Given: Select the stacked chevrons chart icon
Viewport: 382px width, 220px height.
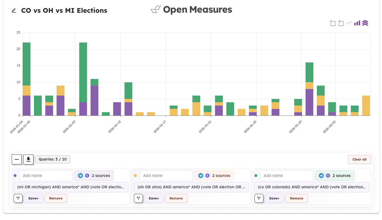Looking at the screenshot, I should (365, 23).
